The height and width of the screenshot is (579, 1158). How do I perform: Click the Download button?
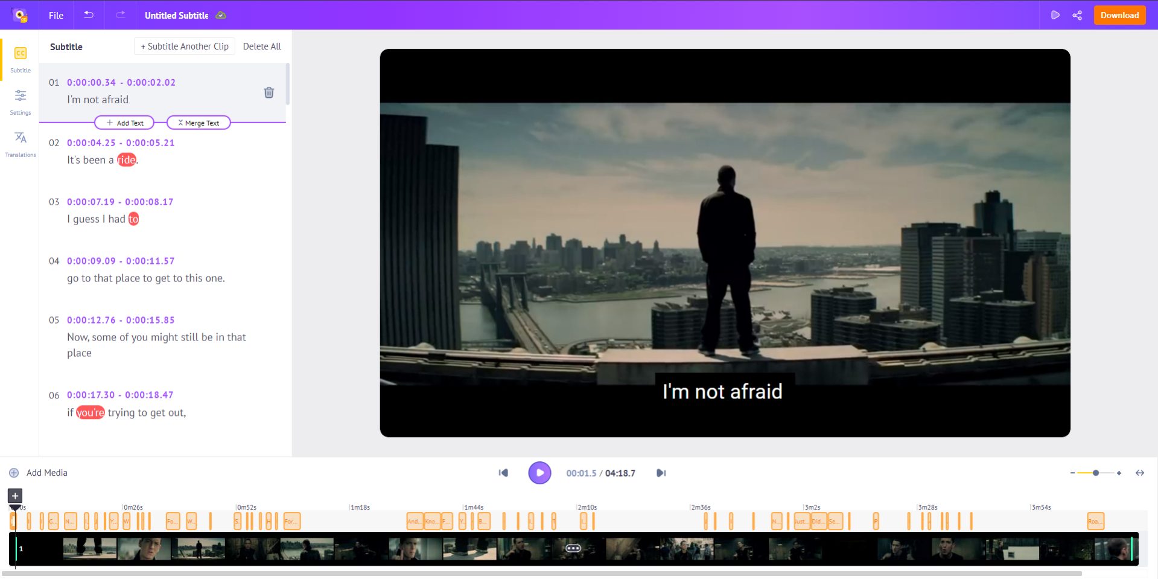(x=1119, y=15)
